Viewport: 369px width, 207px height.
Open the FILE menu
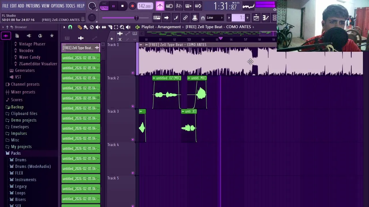pyautogui.click(x=5, y=6)
